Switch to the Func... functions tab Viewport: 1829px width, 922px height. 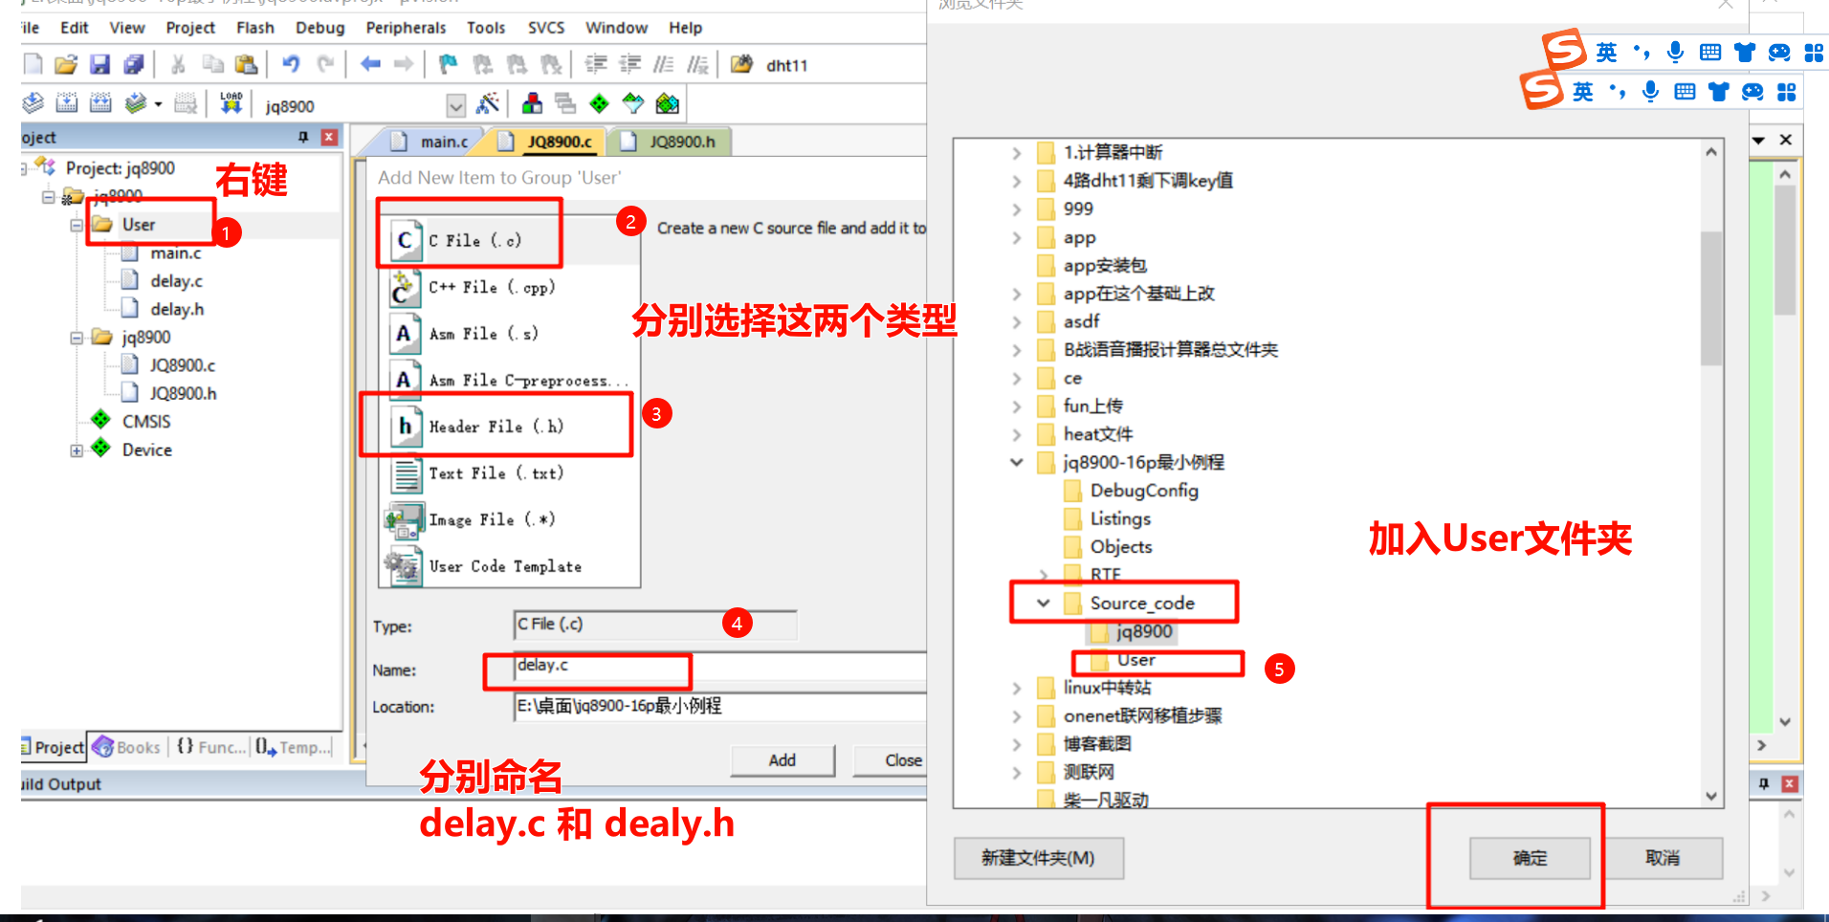click(x=211, y=748)
